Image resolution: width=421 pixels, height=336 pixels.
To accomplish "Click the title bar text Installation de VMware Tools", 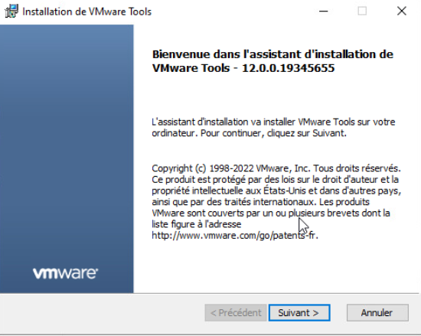I will tap(87, 11).
